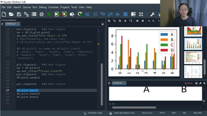Open the Tools menu
Screen dimensions: 207x116
point(74,7)
